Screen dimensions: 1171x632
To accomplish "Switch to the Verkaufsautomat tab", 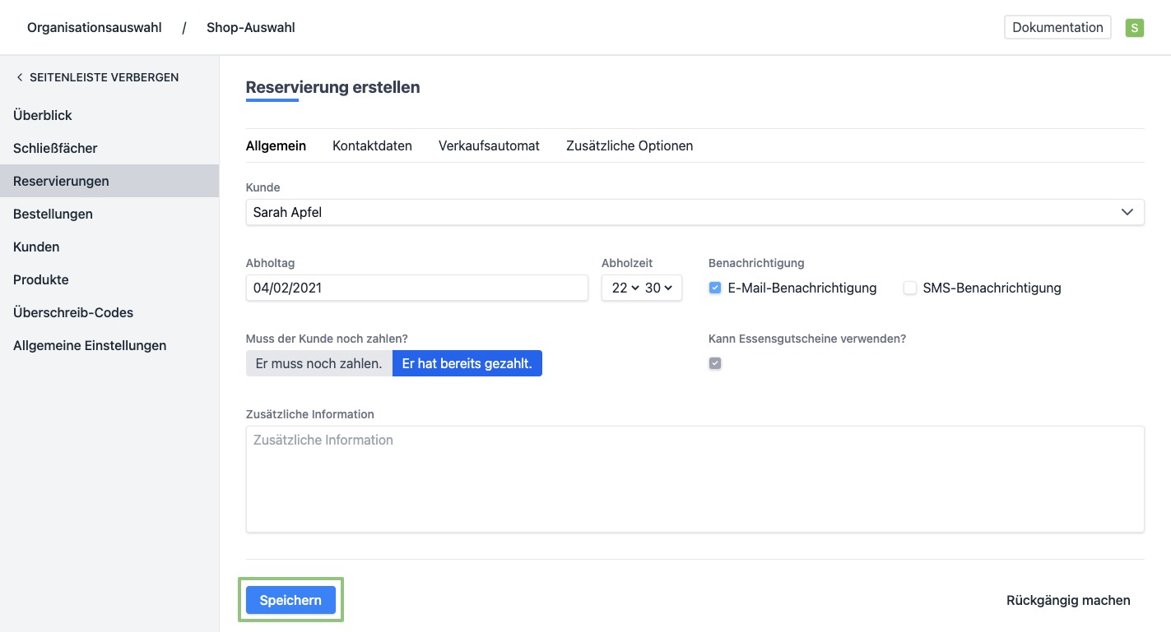I will [x=489, y=145].
